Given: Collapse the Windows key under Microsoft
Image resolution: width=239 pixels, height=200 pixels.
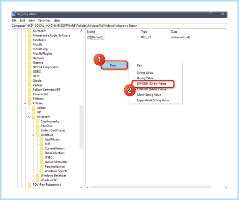Looking at the screenshot, I should [x=33, y=135].
